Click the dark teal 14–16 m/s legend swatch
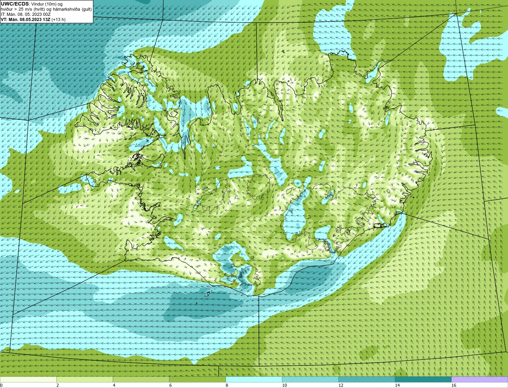Viewport: 508px width, 388px height. (423, 379)
